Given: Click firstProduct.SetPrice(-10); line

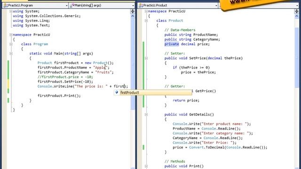Looking at the screenshot, I should pos(65,82).
